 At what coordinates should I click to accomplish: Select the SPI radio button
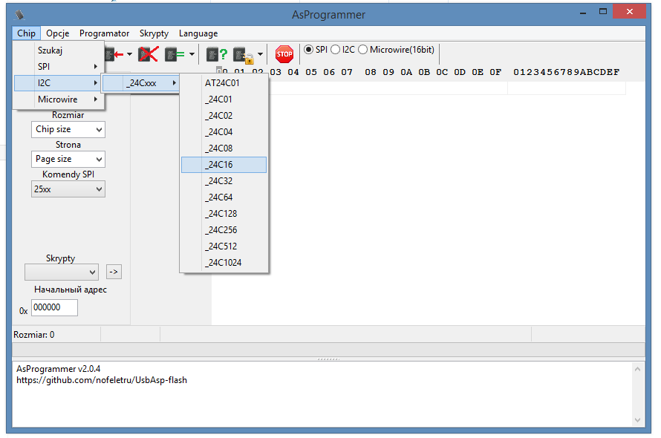click(x=308, y=50)
